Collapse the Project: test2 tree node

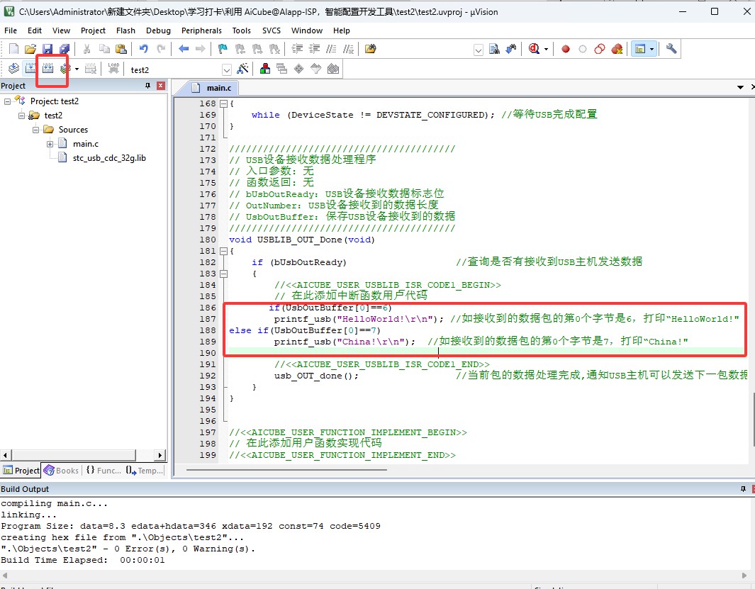tap(7, 101)
